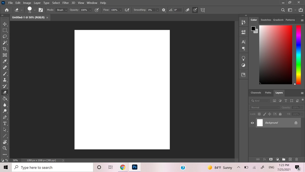Select the Eyedropper tool
Image resolution: width=305 pixels, height=172 pixels.
[x=5, y=61]
